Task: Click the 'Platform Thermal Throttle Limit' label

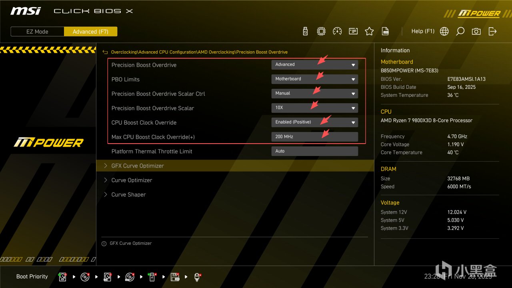Action: [152, 151]
